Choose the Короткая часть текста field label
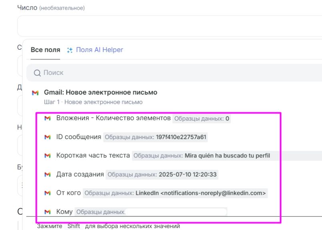This screenshot has height=230, width=322. [x=93, y=155]
